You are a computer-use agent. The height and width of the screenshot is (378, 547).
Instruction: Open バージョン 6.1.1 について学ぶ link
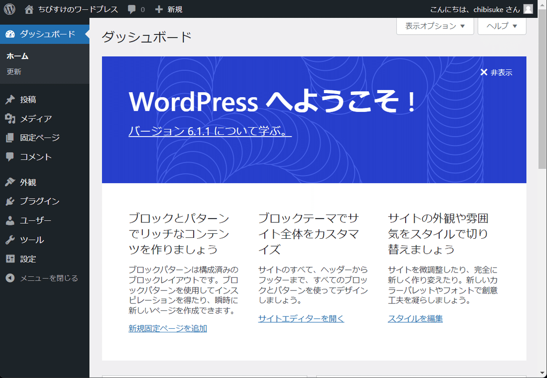(x=210, y=131)
